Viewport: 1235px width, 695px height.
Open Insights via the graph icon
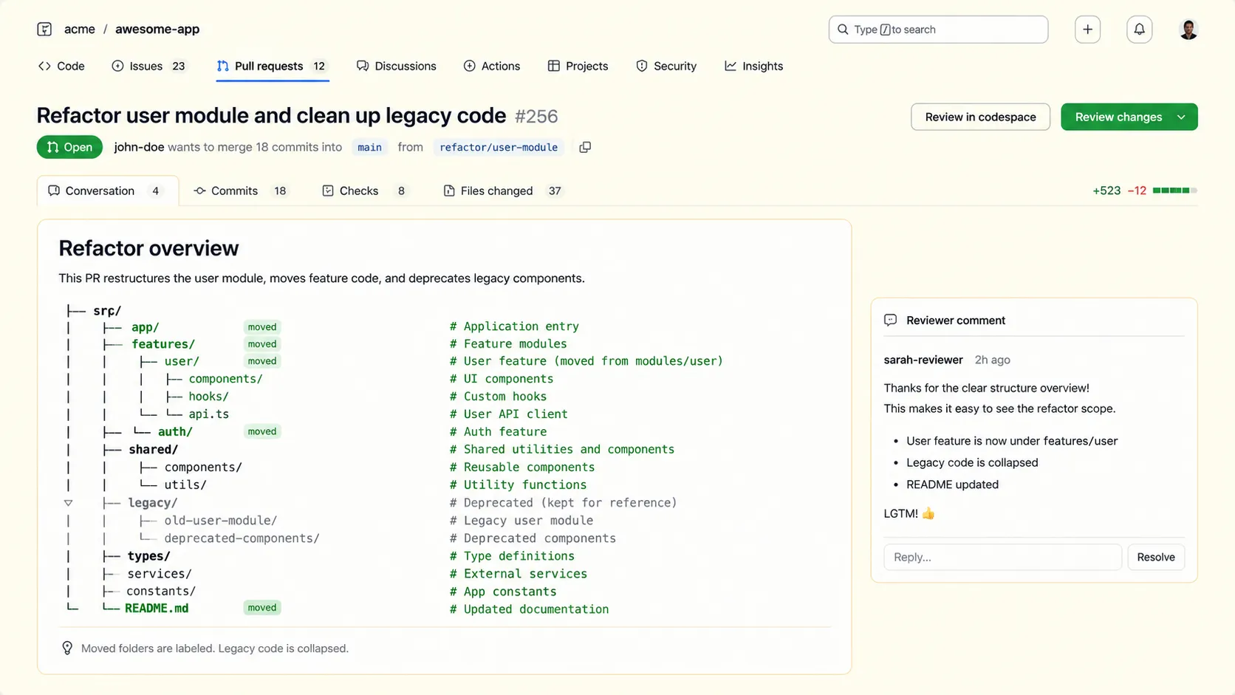coord(729,66)
